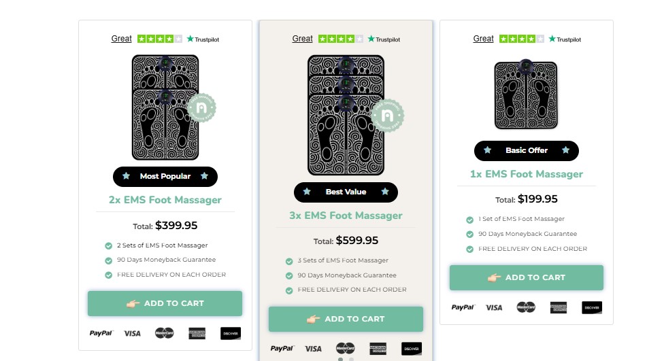Click Discover icon under the 1x offer

[x=592, y=307]
